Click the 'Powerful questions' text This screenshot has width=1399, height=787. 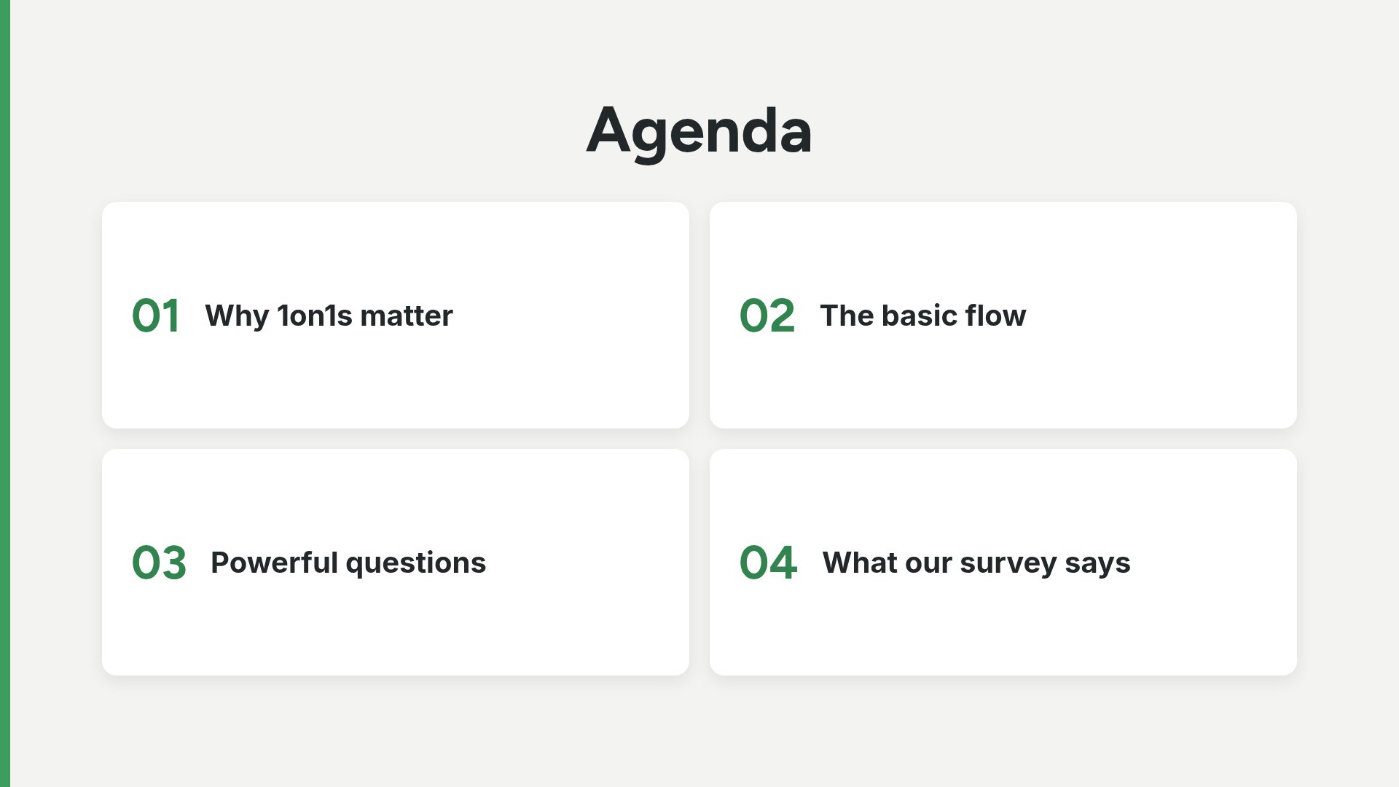[x=348, y=563]
